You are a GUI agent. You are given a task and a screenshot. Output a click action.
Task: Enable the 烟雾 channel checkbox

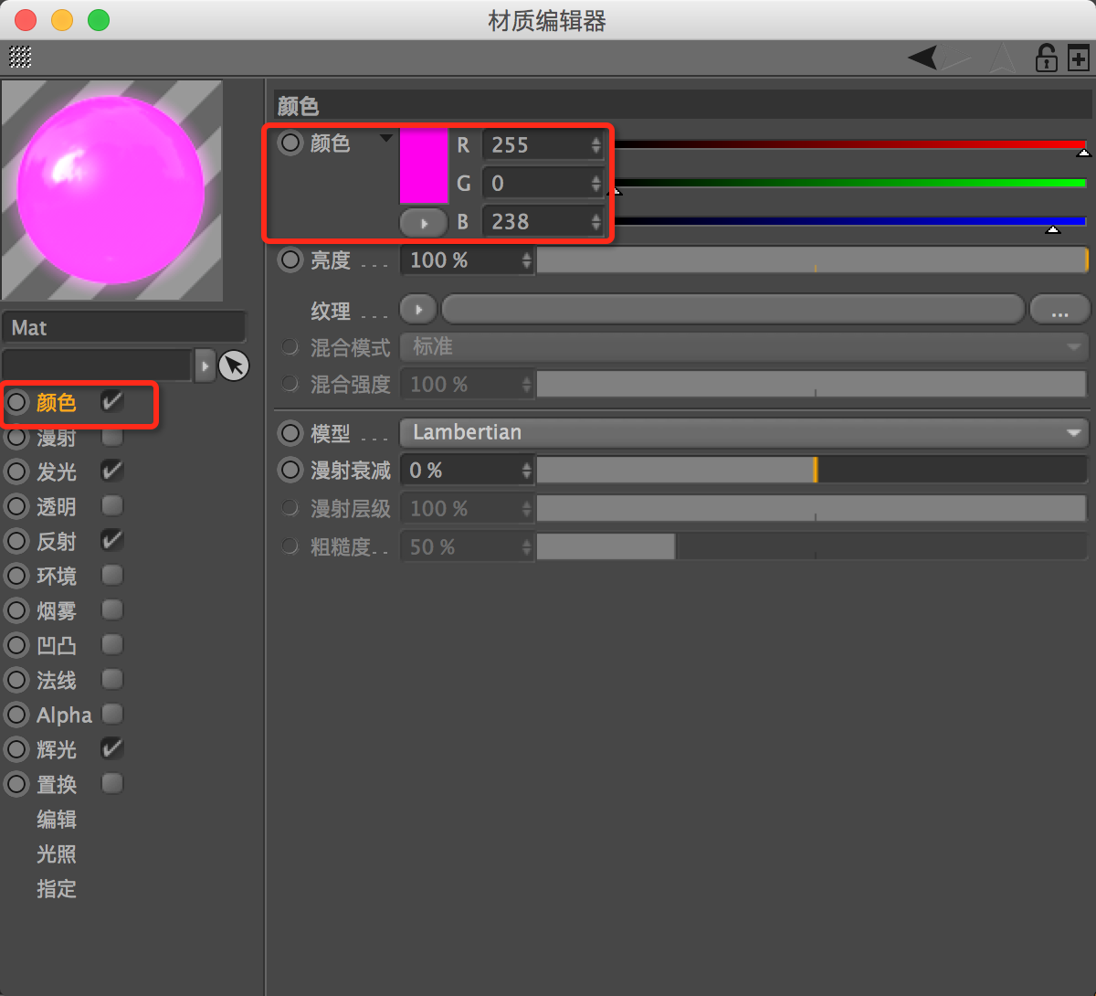111,609
